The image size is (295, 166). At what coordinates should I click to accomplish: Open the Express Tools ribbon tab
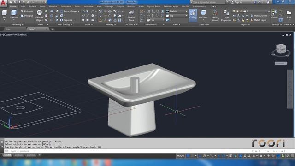[153, 6]
